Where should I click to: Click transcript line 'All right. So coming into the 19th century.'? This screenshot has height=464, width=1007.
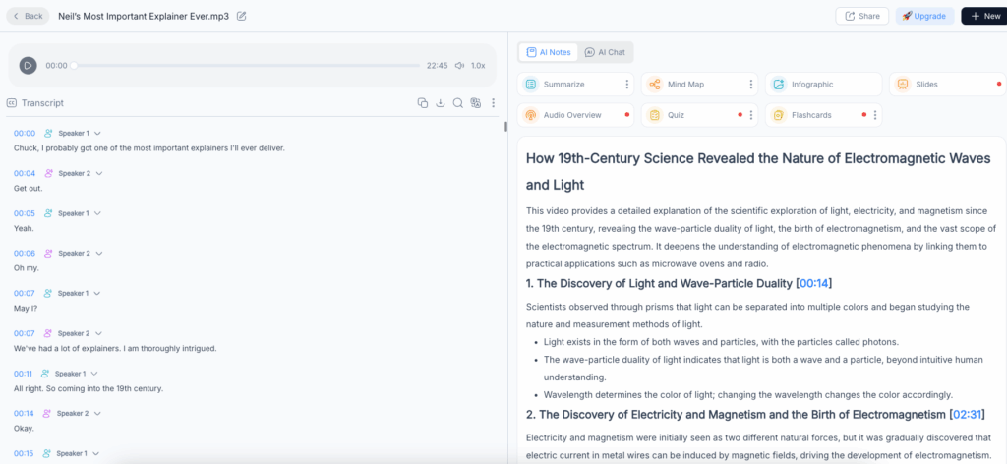click(x=89, y=388)
